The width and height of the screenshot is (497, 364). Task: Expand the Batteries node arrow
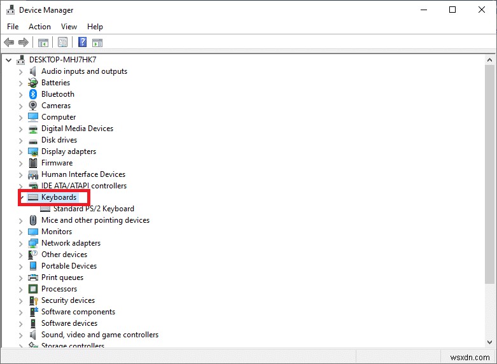pos(20,83)
